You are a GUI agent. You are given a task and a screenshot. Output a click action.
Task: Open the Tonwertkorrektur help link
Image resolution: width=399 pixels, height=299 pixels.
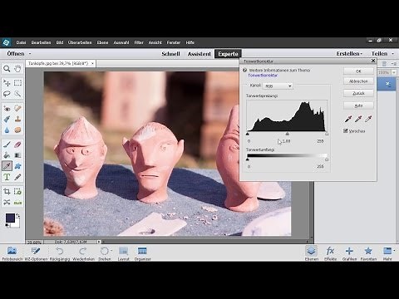pyautogui.click(x=263, y=75)
